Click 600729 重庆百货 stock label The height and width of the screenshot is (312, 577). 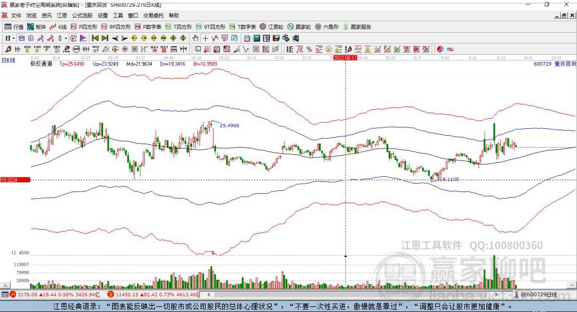[554, 64]
